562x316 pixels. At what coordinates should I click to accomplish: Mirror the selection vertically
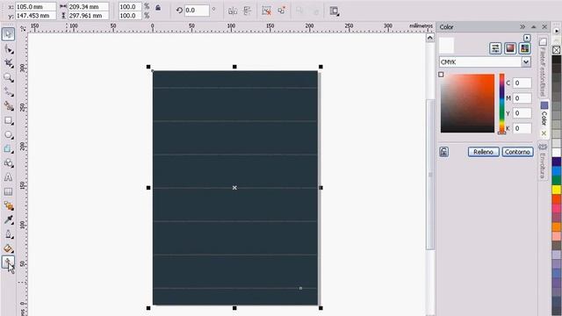247,11
